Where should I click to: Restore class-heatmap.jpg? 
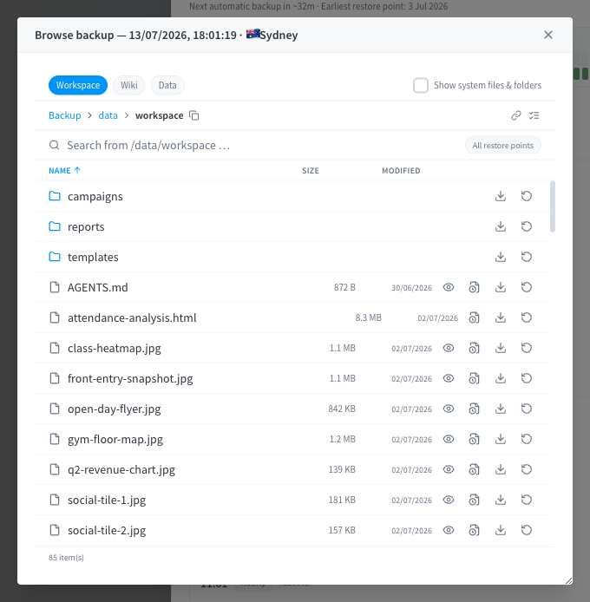pyautogui.click(x=527, y=348)
